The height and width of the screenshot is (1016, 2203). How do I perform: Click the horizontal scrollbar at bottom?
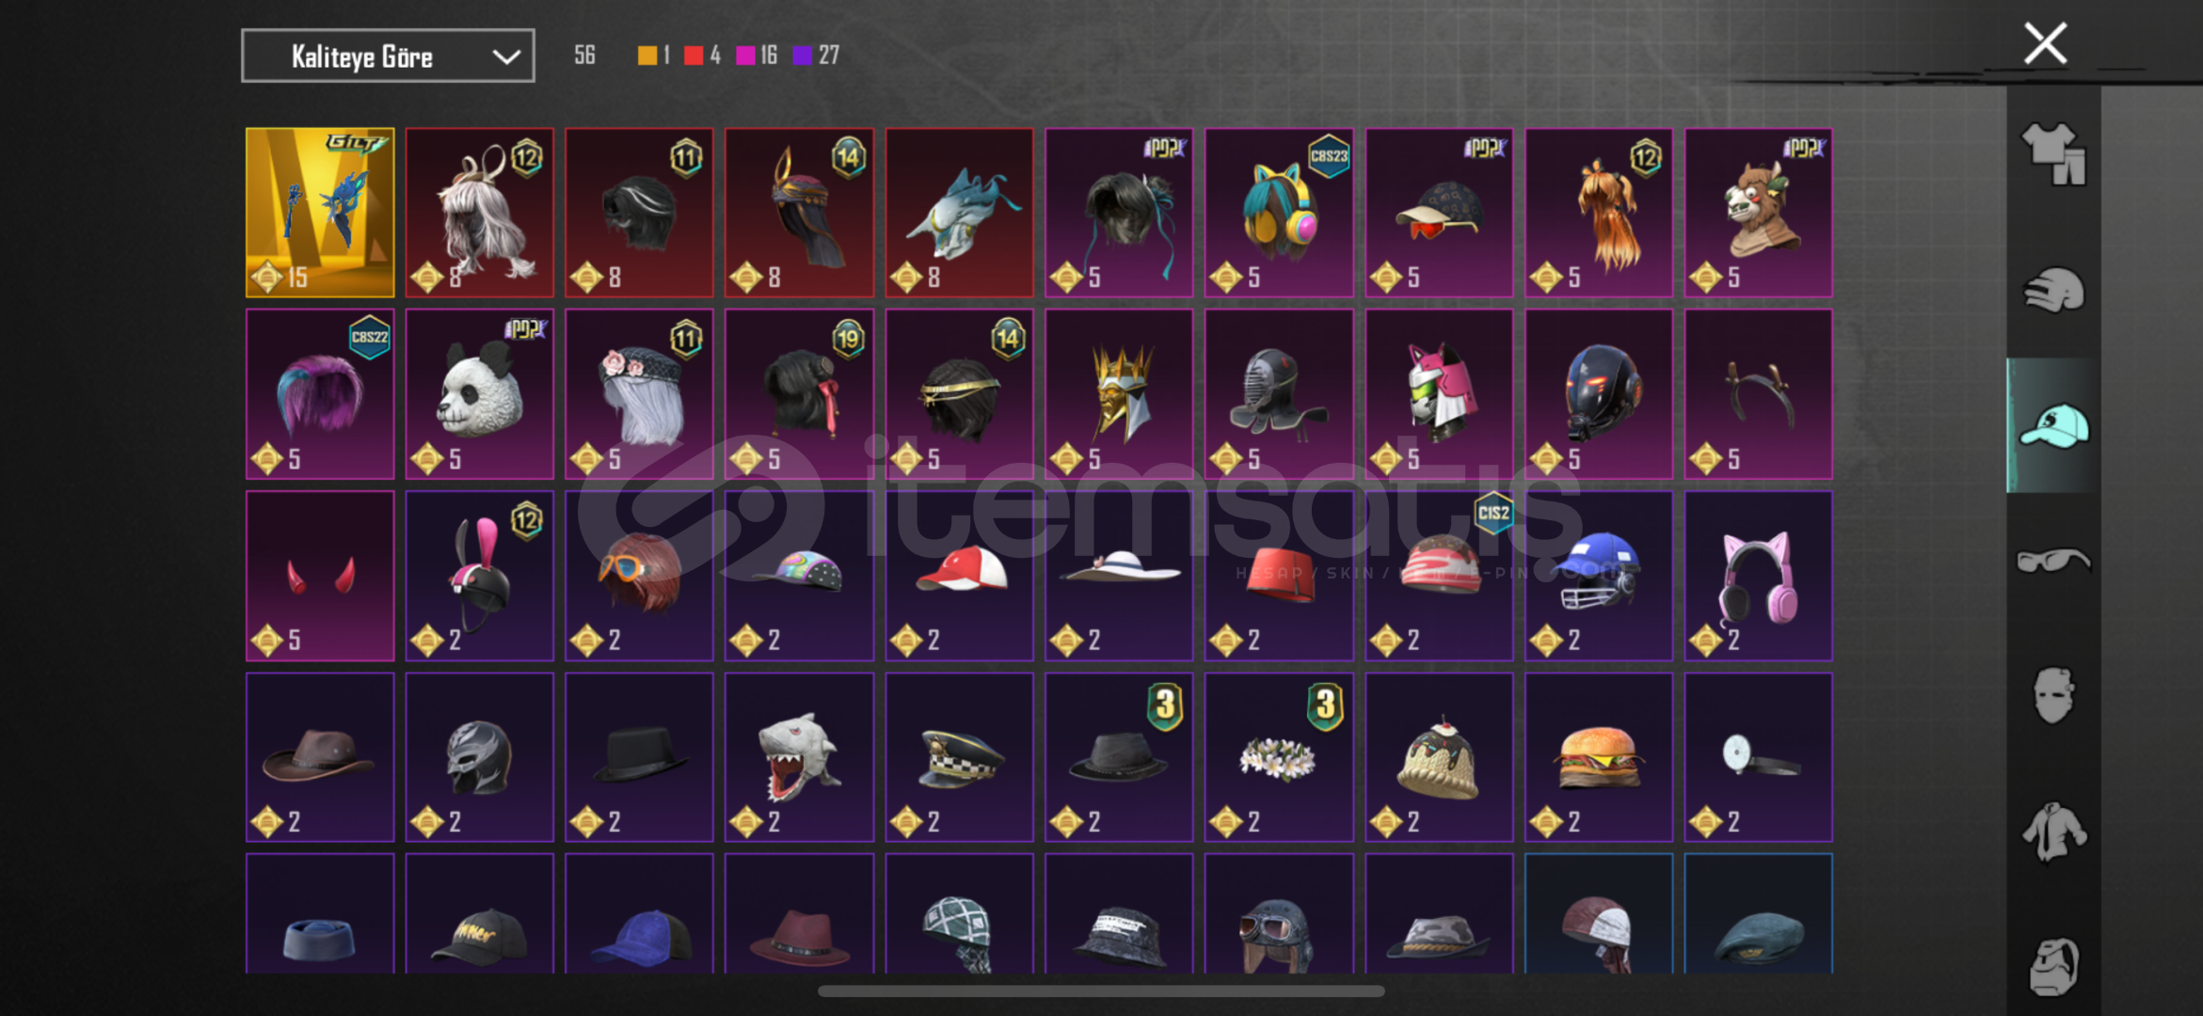coord(1101,991)
